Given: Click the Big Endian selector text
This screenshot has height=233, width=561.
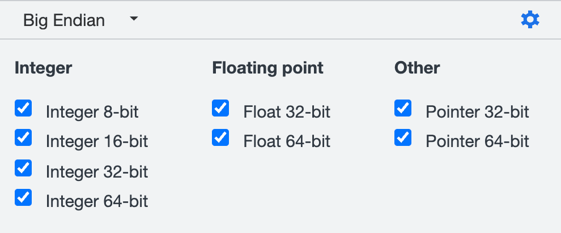Looking at the screenshot, I should (x=64, y=21).
